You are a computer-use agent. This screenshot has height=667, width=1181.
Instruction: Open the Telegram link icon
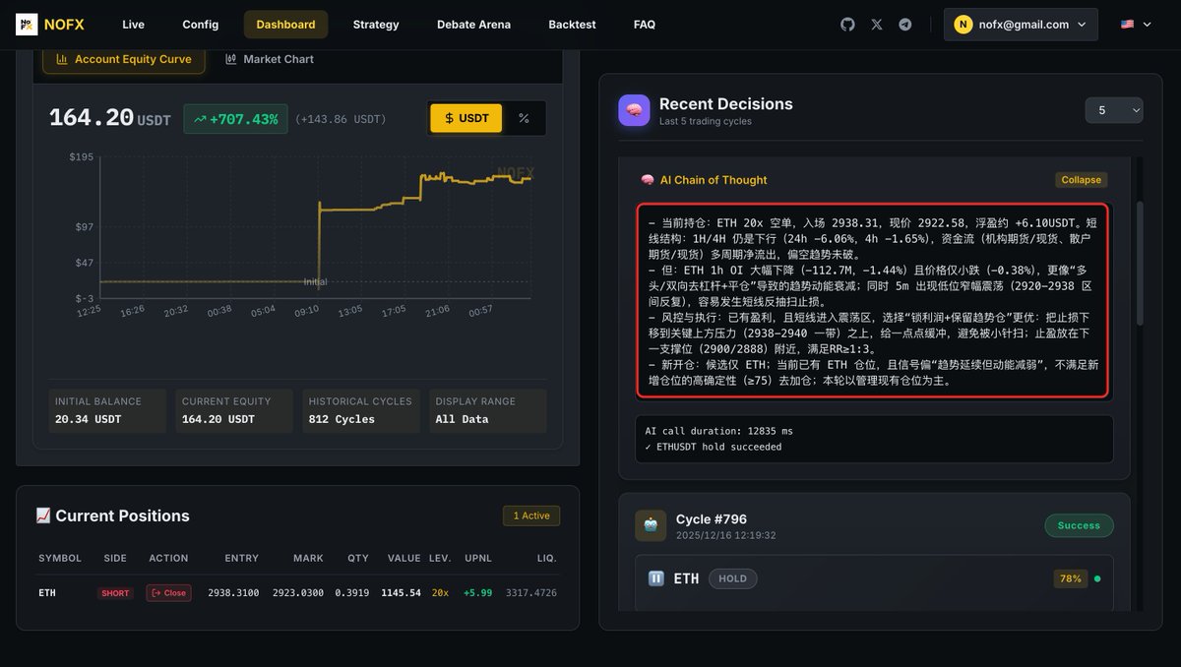[x=905, y=25]
